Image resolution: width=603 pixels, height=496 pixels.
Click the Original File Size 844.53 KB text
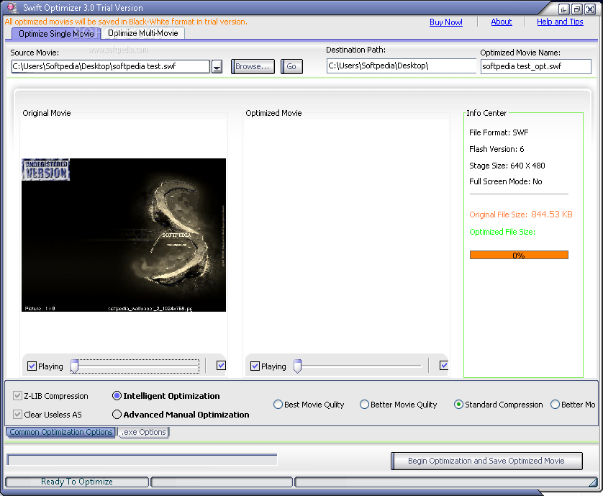pyautogui.click(x=521, y=215)
